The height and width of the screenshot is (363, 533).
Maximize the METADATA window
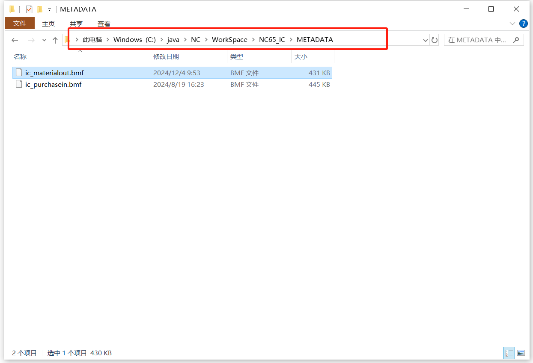(491, 9)
